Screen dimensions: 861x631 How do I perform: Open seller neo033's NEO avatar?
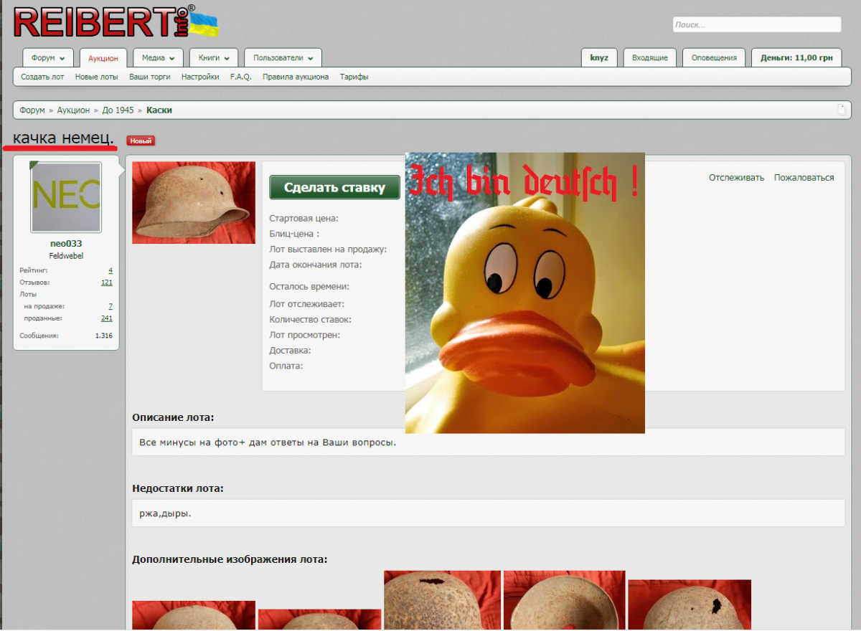66,197
